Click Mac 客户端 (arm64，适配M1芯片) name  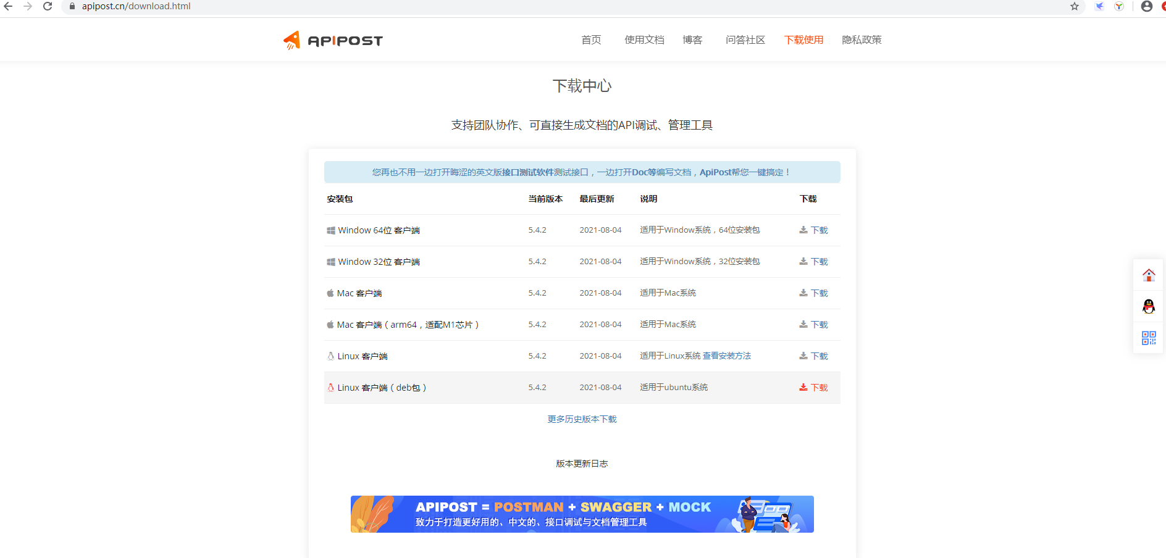[x=408, y=325]
